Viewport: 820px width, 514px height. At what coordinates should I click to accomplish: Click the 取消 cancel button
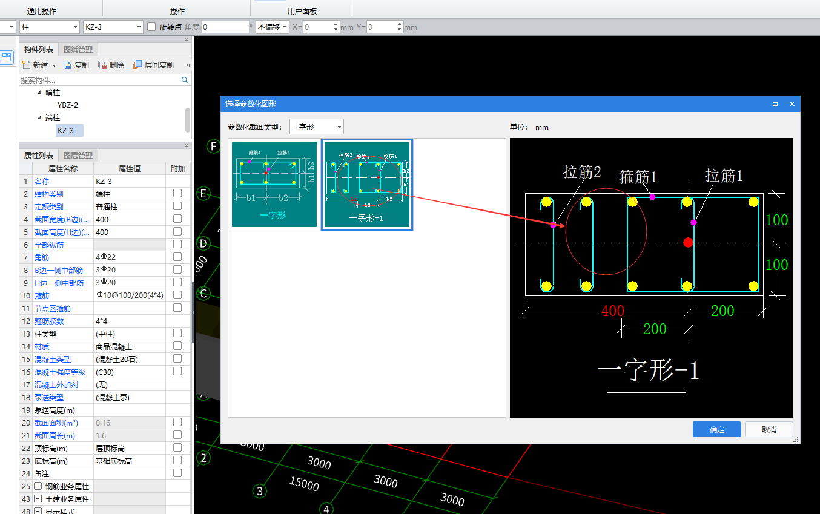[769, 429]
